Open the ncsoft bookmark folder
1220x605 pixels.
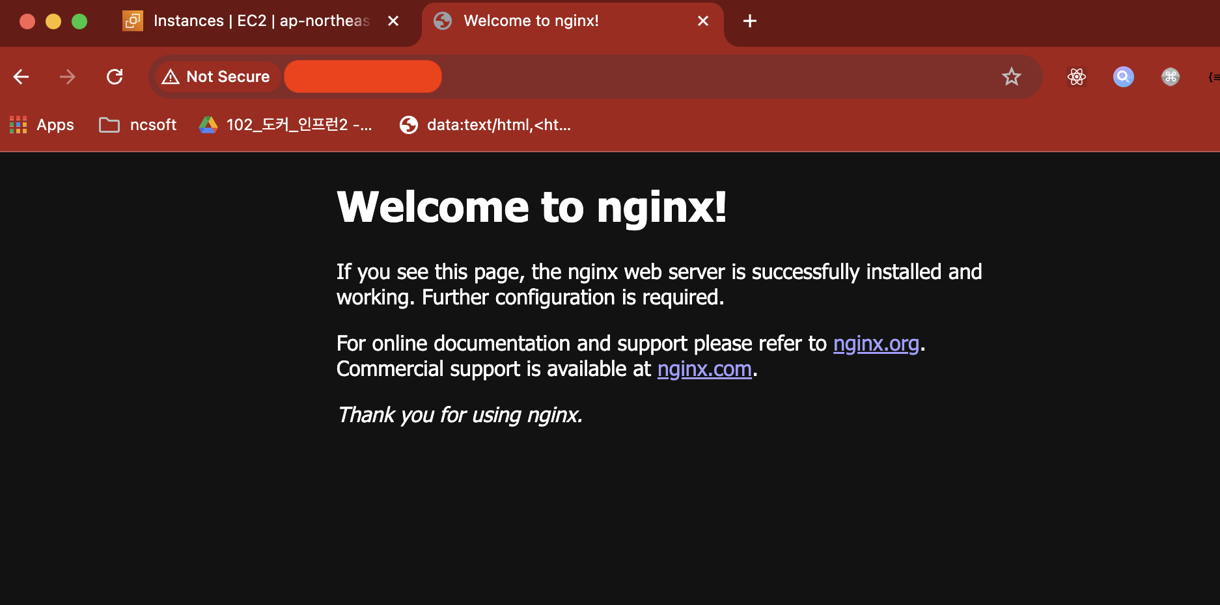pos(137,125)
